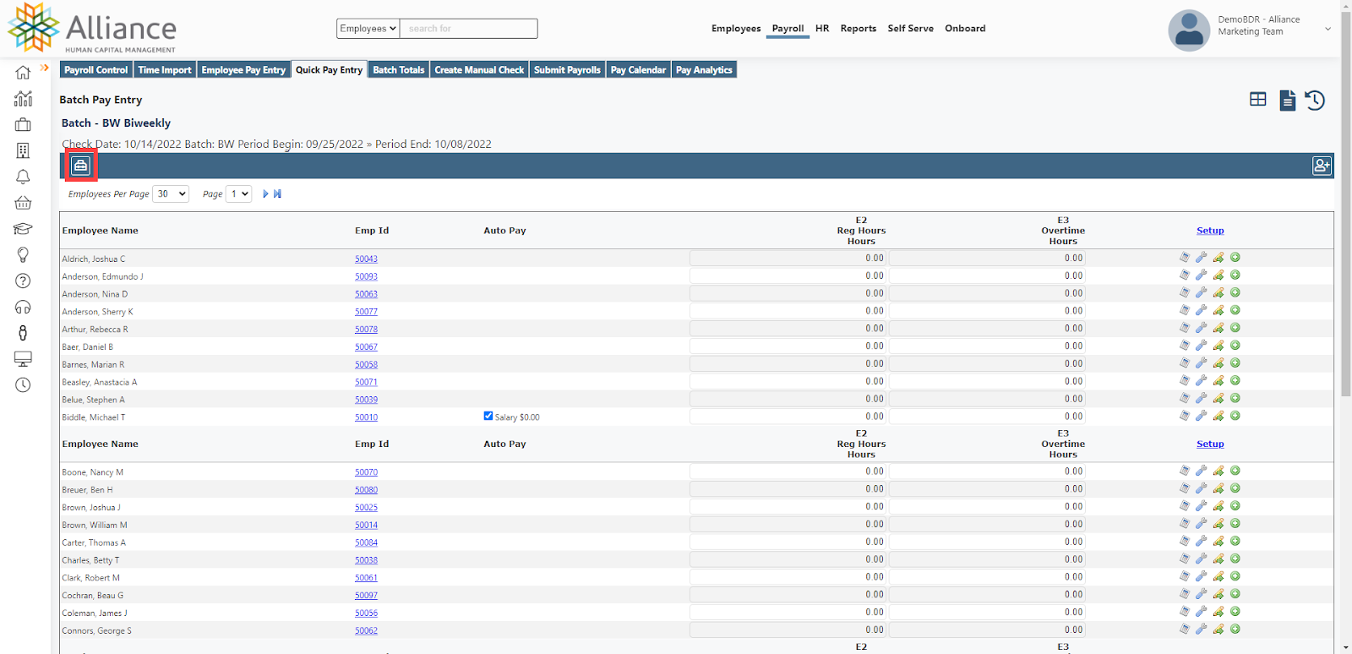Click the wrench icon for Connors, George S
The image size is (1352, 654).
pyautogui.click(x=1201, y=629)
